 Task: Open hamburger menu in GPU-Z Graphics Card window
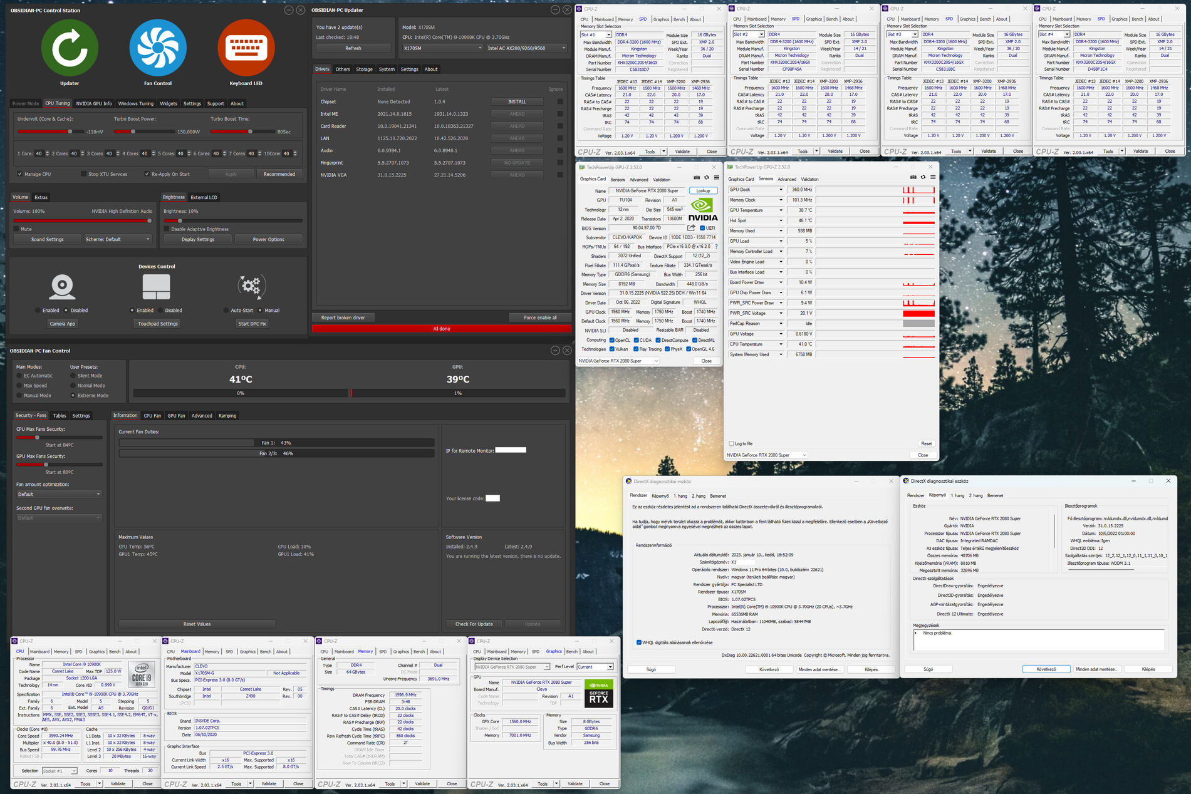(x=717, y=178)
